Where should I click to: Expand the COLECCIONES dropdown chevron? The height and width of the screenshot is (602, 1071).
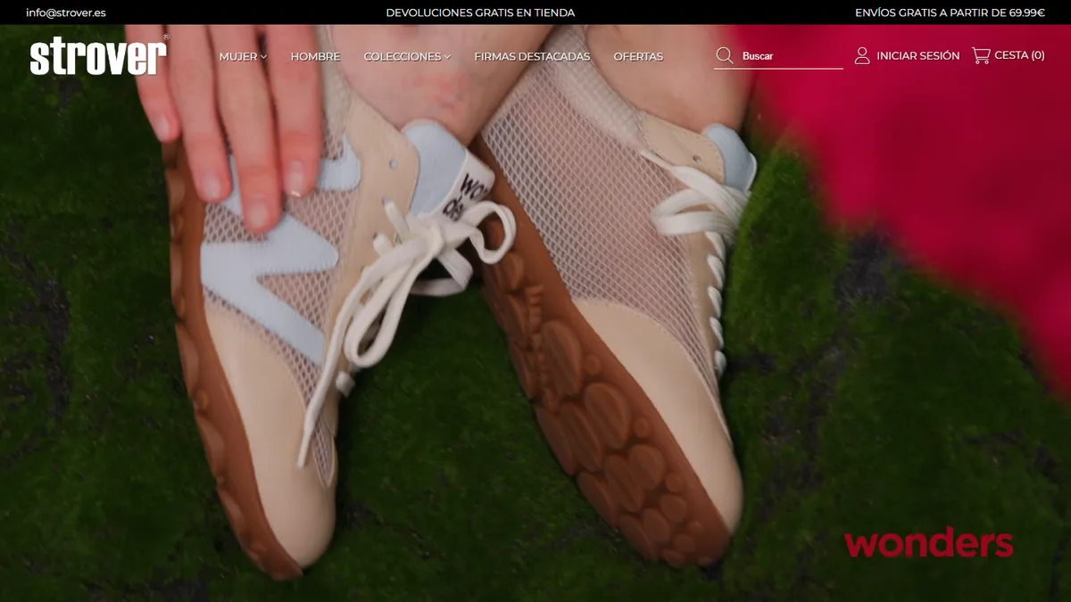pos(447,57)
